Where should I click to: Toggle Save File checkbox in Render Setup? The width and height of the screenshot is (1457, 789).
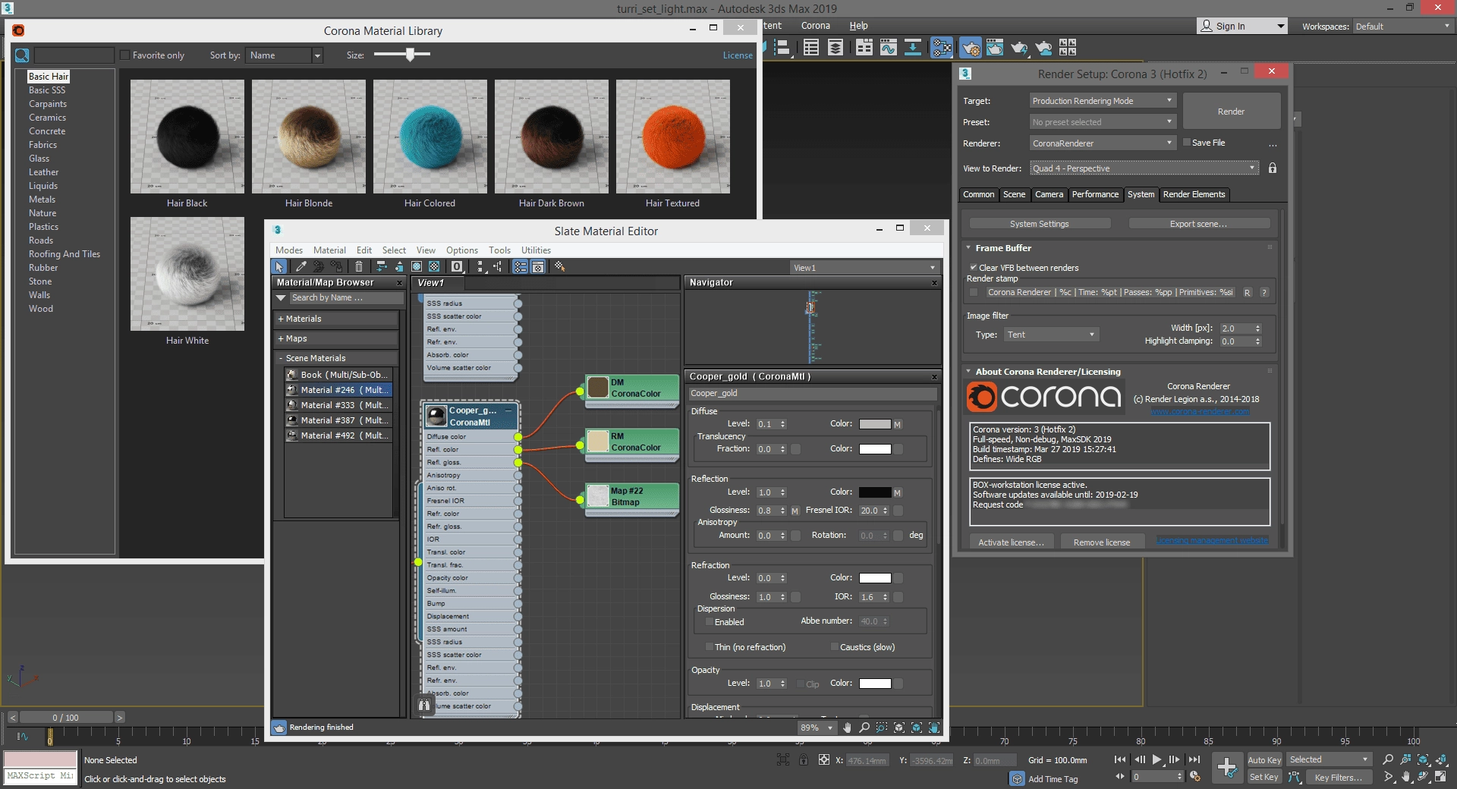[x=1187, y=142]
